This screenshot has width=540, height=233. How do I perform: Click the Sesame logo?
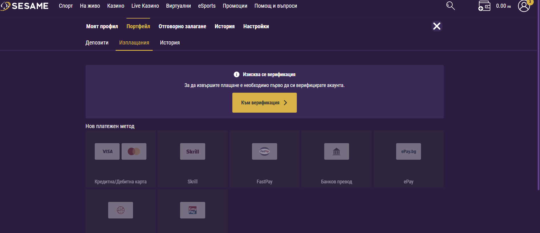25,6
